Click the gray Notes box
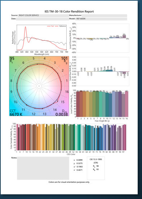142x199 pixels. pyautogui.click(x=43, y=168)
